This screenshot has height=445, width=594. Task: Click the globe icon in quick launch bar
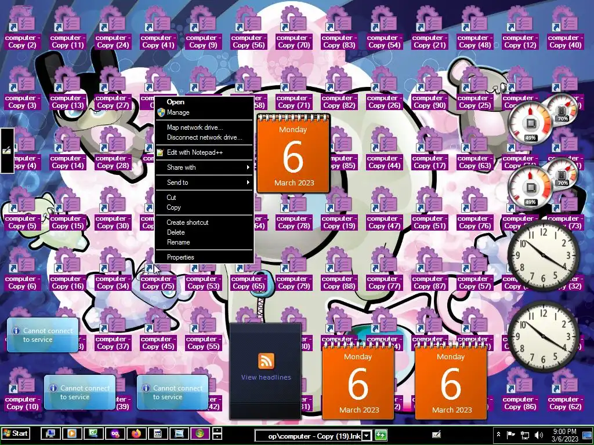click(200, 433)
